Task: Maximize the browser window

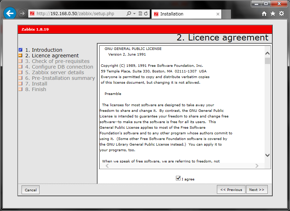Action: pos(266,4)
